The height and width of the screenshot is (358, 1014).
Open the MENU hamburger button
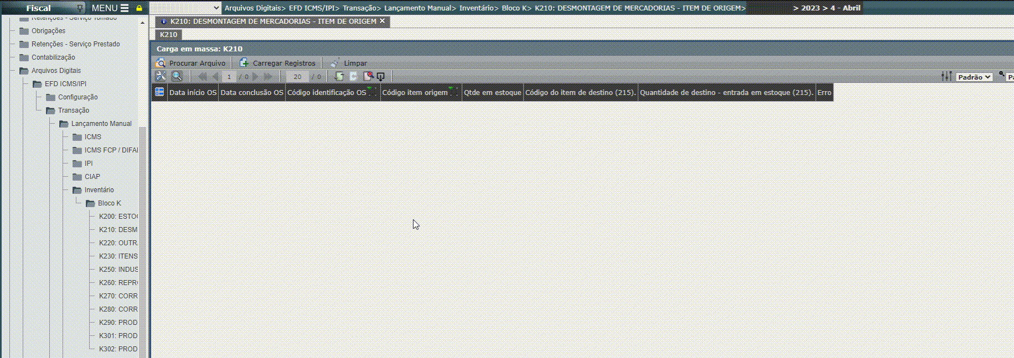110,8
